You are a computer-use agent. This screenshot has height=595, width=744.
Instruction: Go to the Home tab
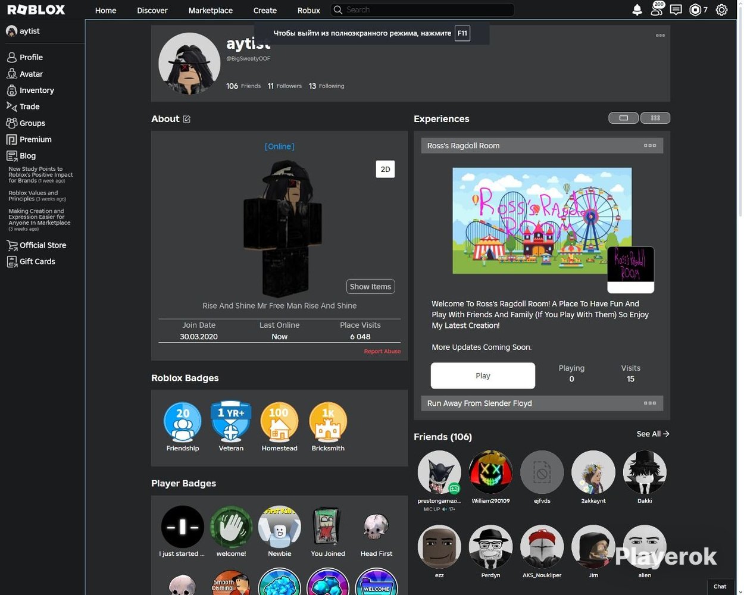(105, 10)
